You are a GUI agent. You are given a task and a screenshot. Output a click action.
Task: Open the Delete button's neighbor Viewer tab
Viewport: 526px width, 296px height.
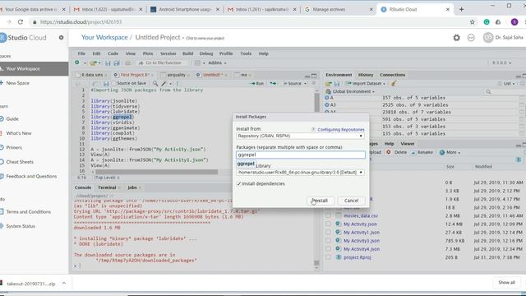click(x=408, y=144)
